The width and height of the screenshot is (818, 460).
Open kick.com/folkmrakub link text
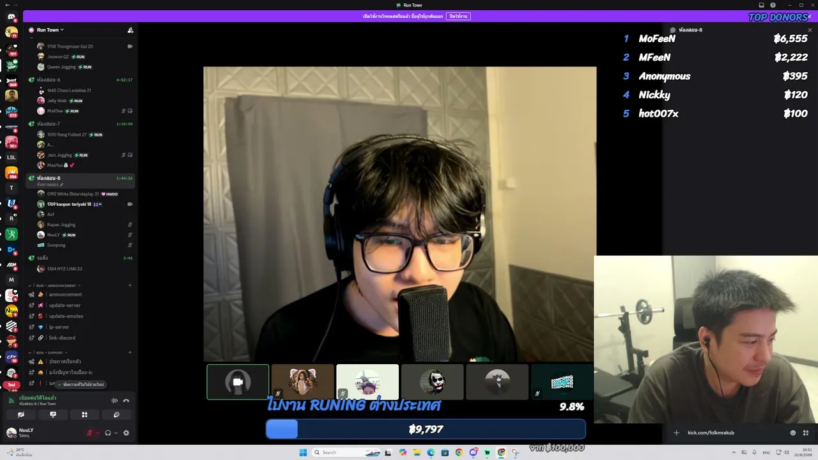click(711, 433)
